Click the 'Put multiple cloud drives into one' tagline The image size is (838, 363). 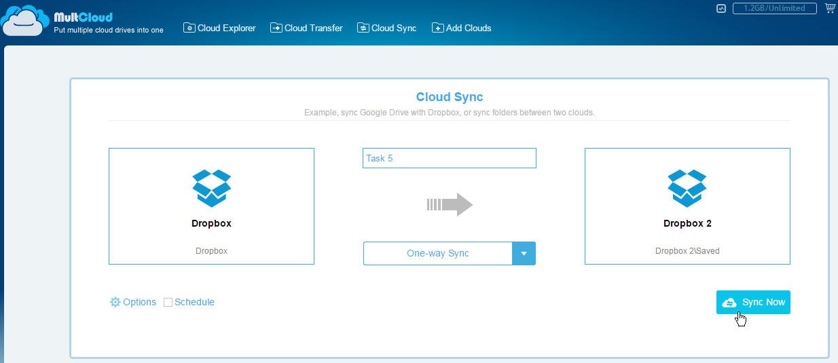click(109, 30)
